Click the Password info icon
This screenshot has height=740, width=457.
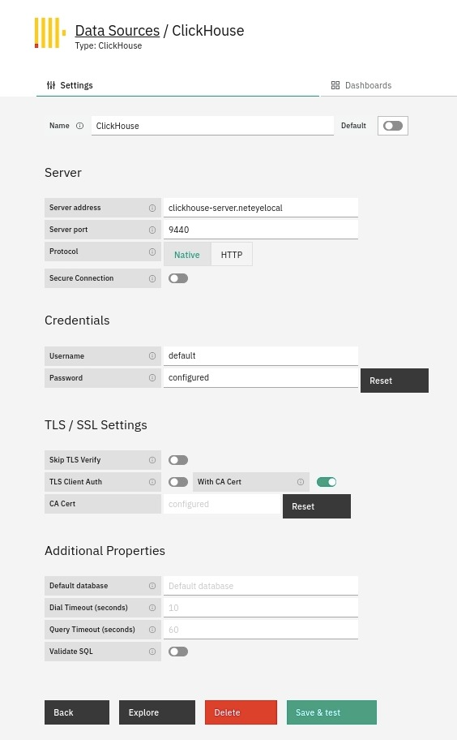click(x=152, y=378)
